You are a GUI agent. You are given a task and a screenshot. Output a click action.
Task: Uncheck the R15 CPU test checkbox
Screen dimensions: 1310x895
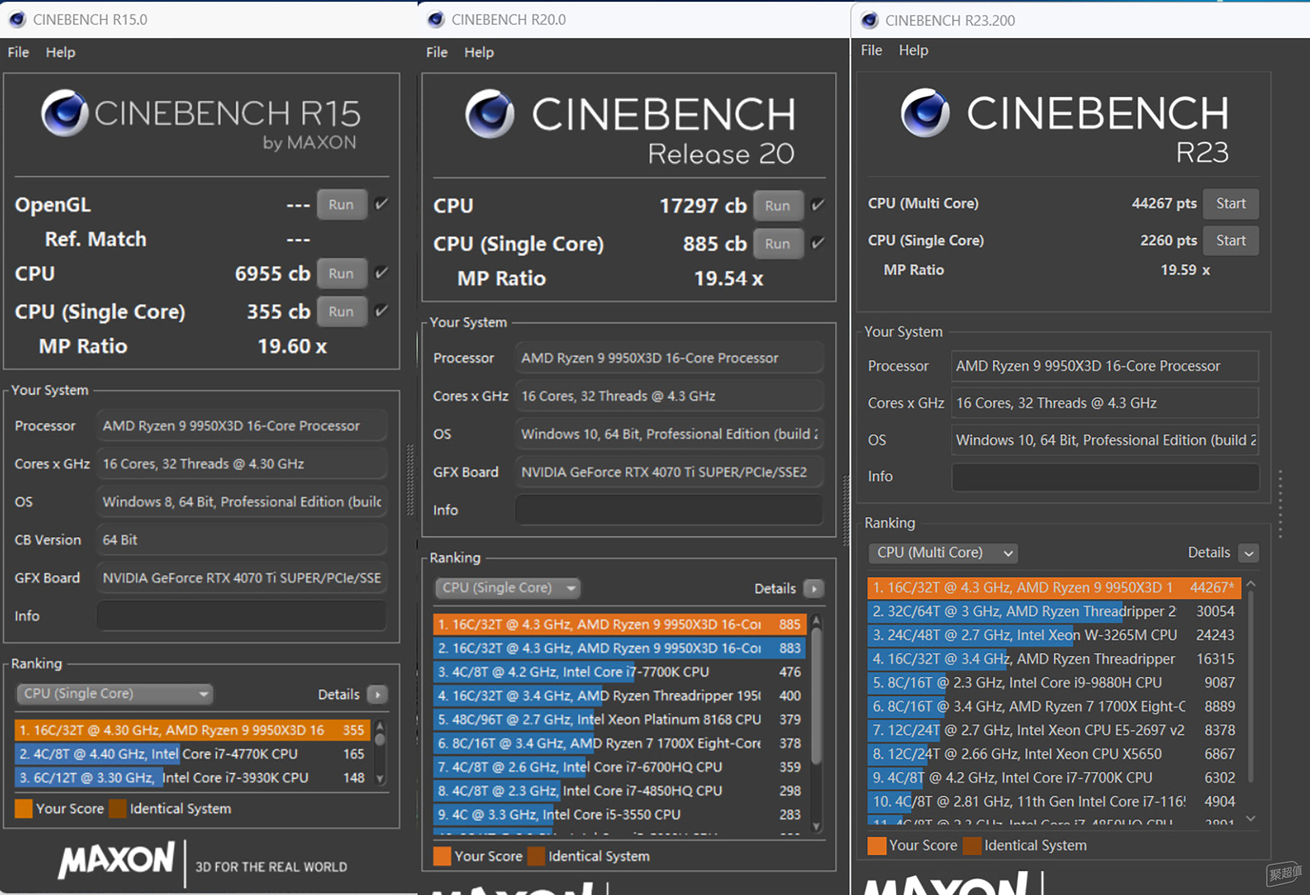(381, 273)
